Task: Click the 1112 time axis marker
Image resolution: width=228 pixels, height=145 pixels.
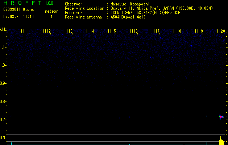Action: pyautogui.click(x=46, y=31)
